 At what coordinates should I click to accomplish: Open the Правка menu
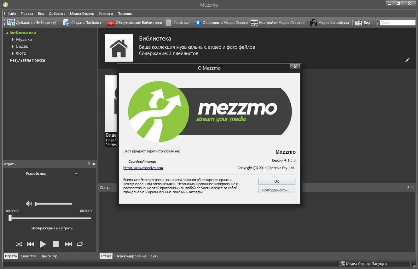27,14
